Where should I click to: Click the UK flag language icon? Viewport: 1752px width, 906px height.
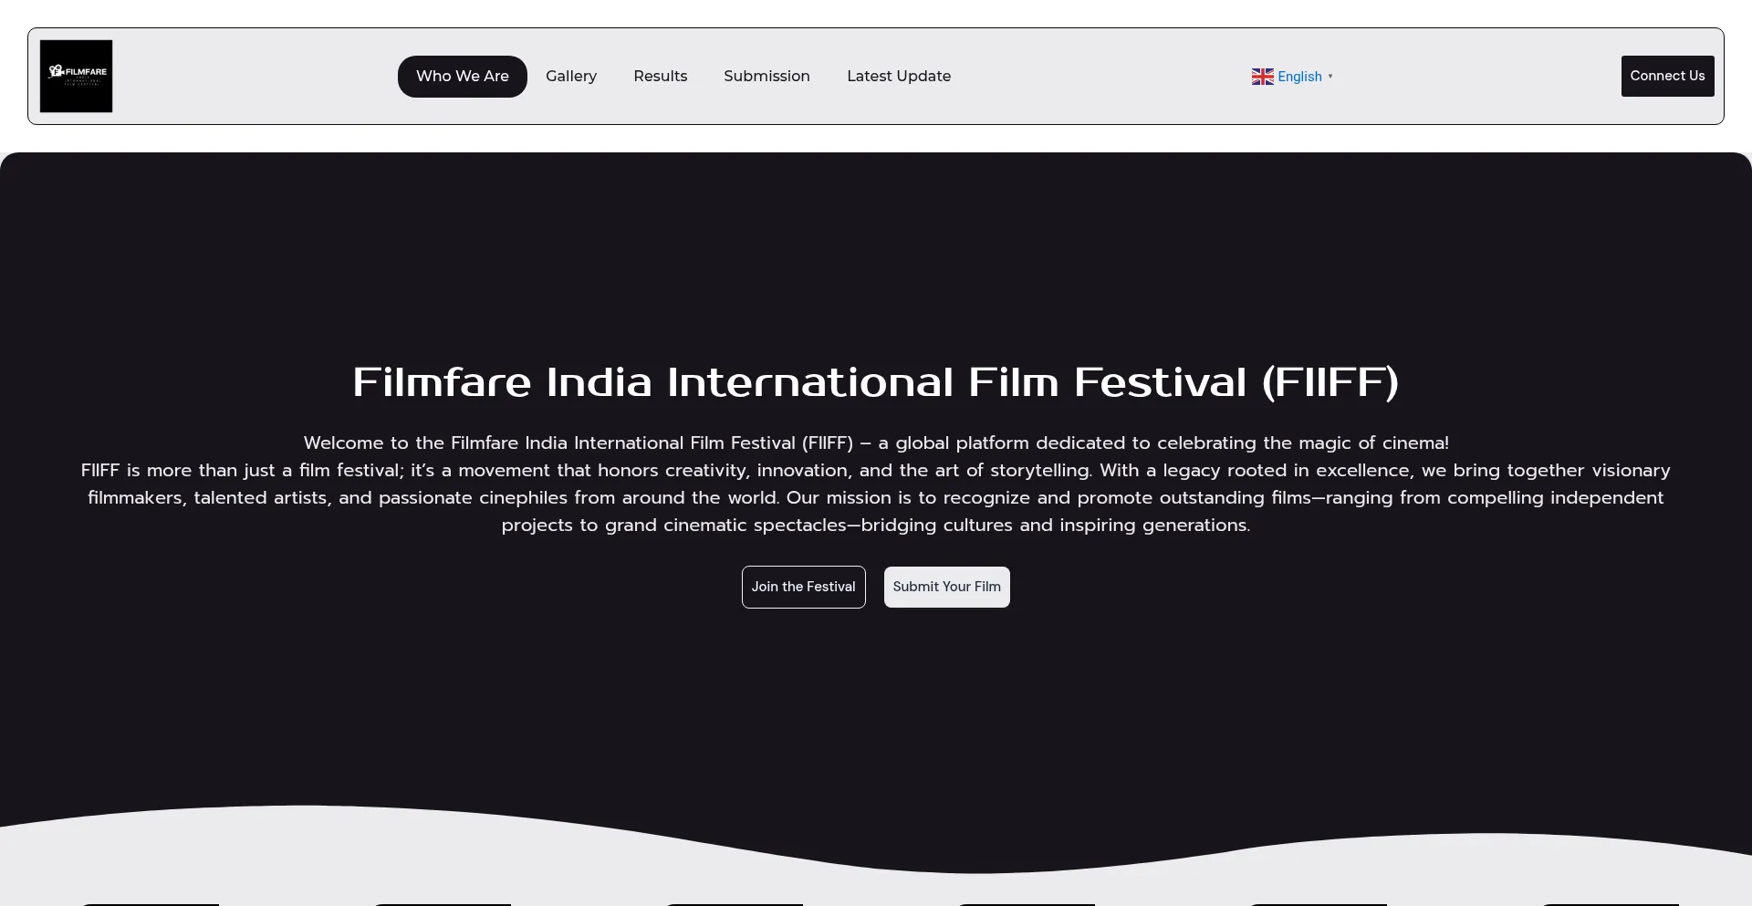[1262, 77]
